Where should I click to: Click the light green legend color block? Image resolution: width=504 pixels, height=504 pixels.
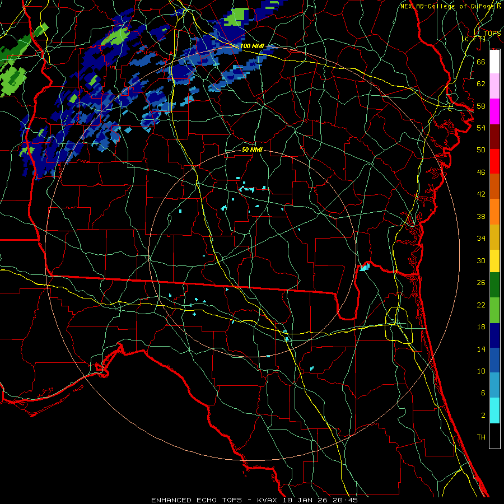pos(494,310)
